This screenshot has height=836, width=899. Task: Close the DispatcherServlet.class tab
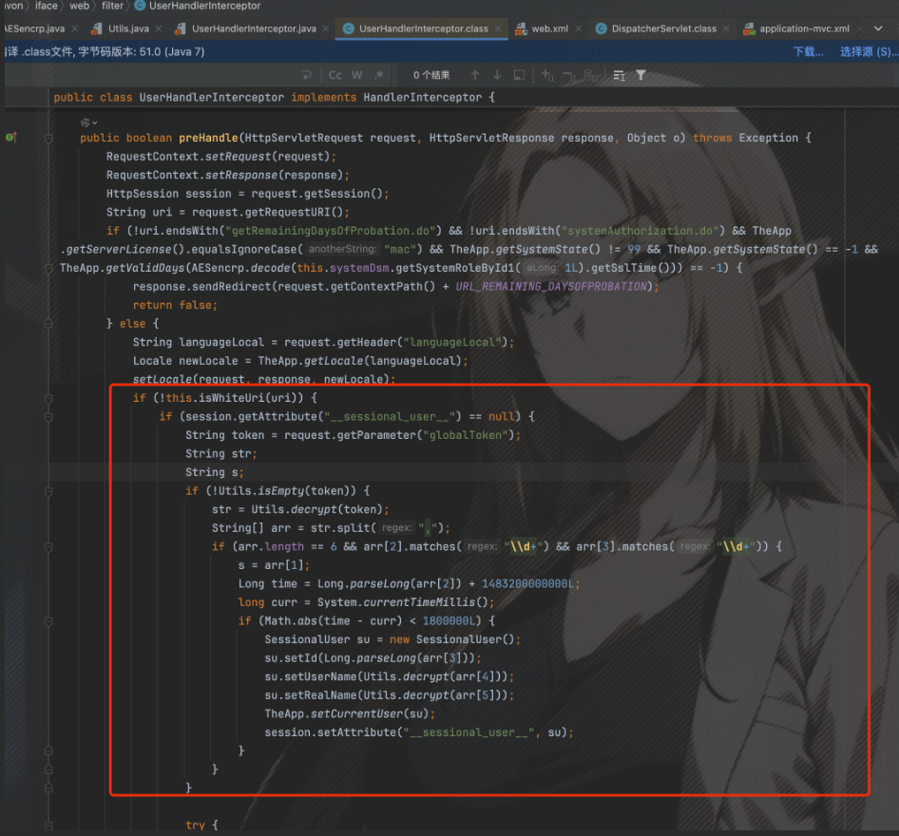coord(726,28)
